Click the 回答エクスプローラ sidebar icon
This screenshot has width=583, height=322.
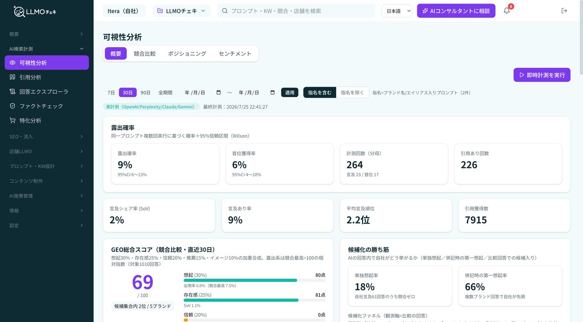(12, 92)
